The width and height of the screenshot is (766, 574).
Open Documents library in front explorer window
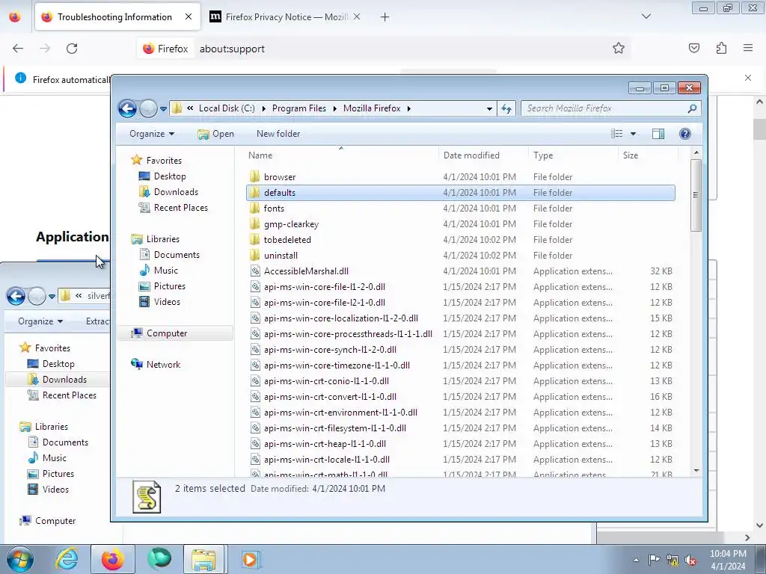[177, 255]
